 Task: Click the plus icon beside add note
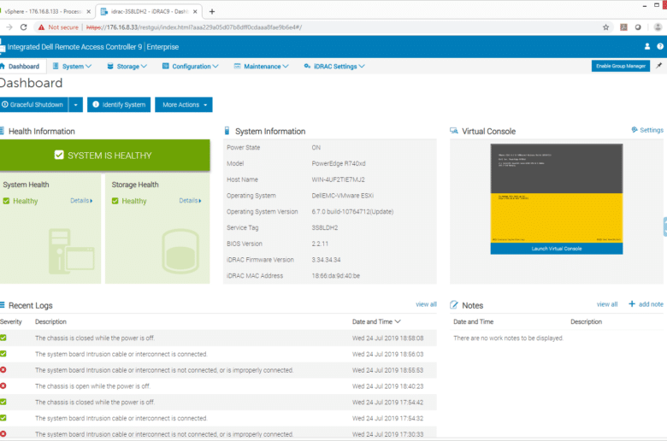click(632, 304)
